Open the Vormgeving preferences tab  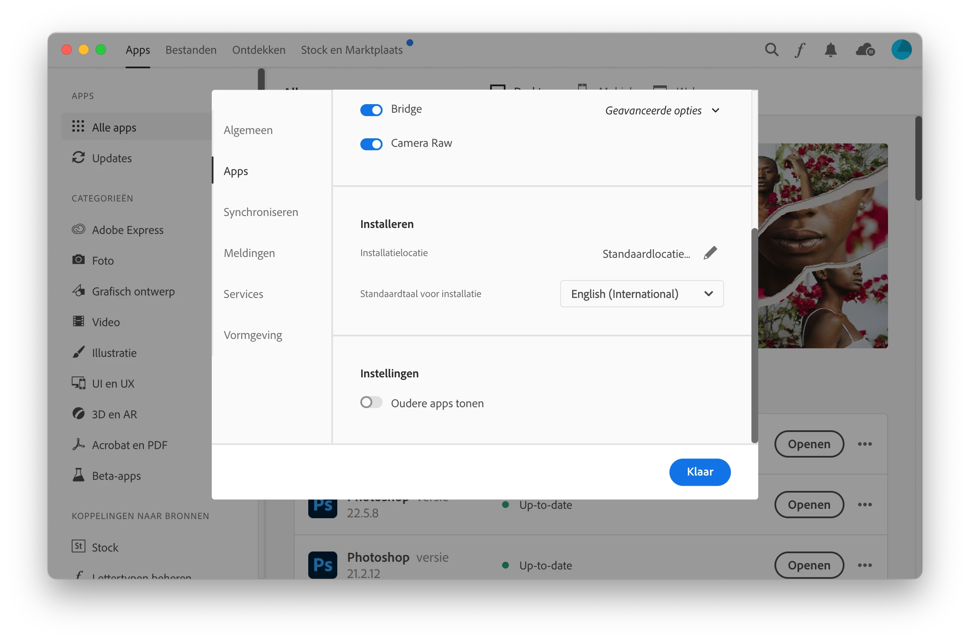click(253, 335)
